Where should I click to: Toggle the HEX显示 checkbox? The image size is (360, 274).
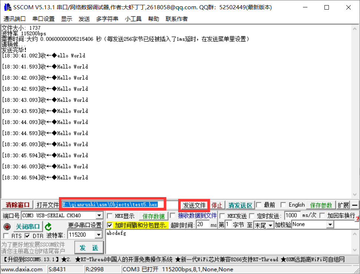(x=110, y=216)
